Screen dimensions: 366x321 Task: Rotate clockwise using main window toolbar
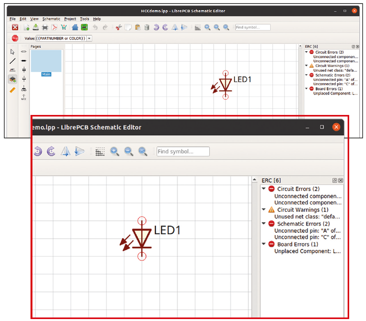(165, 27)
